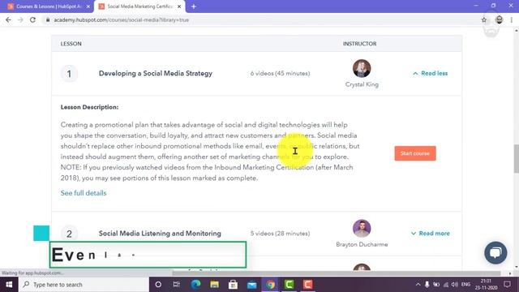Open Windows notification center icon
The height and width of the screenshot is (292, 519).
point(507,285)
